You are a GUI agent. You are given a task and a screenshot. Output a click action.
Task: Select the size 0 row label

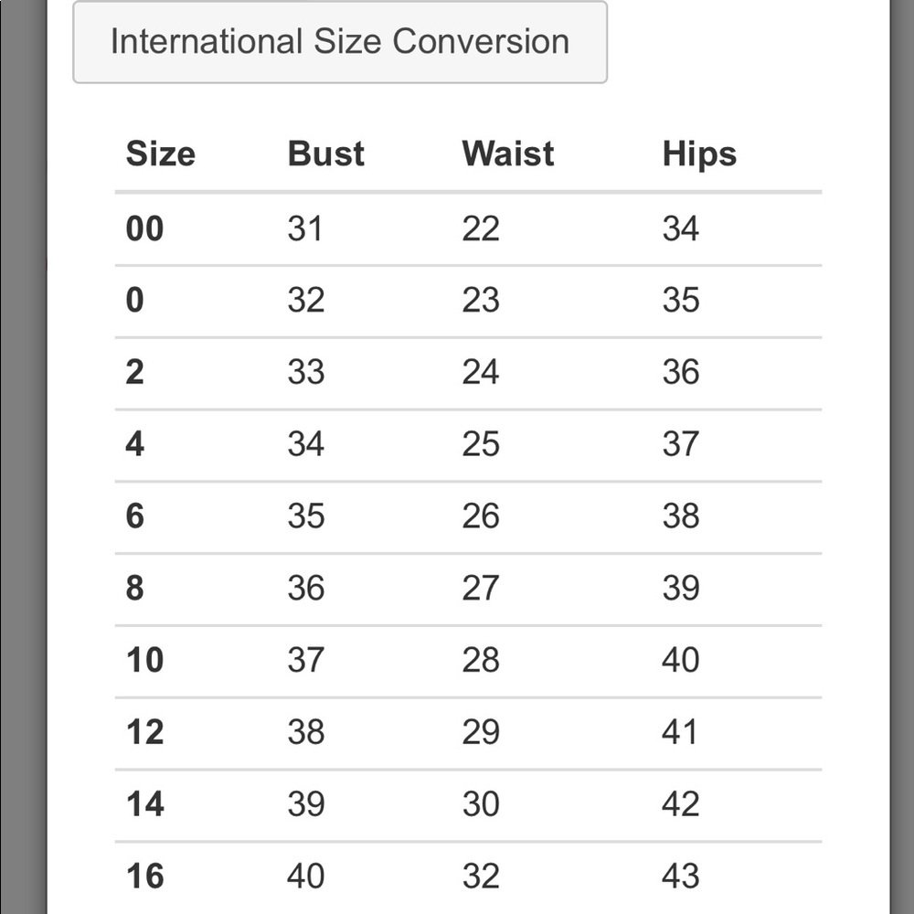(x=134, y=300)
